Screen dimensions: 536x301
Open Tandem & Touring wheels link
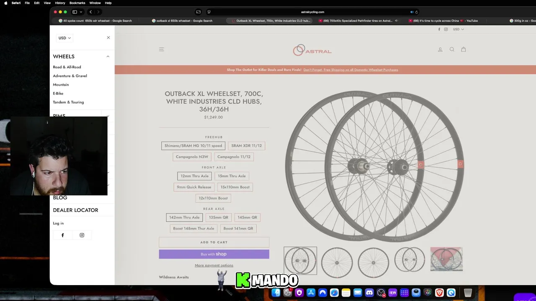[x=68, y=102]
